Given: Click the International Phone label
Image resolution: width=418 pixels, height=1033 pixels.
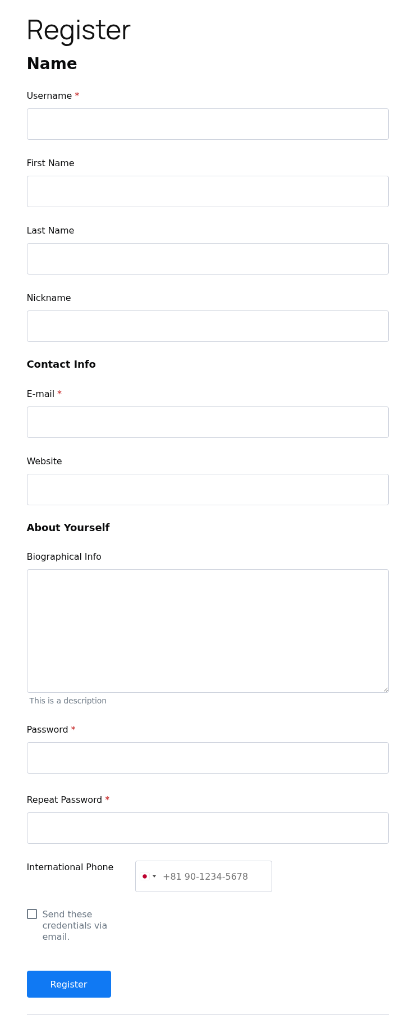Looking at the screenshot, I should point(70,867).
